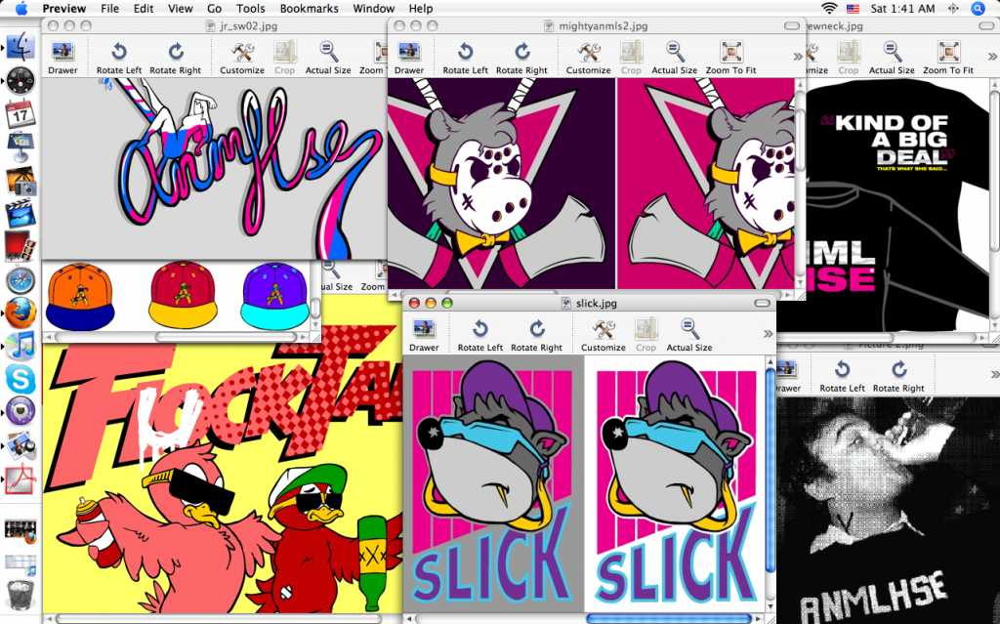1000x624 pixels.
Task: Open the Help menu
Action: click(x=421, y=8)
